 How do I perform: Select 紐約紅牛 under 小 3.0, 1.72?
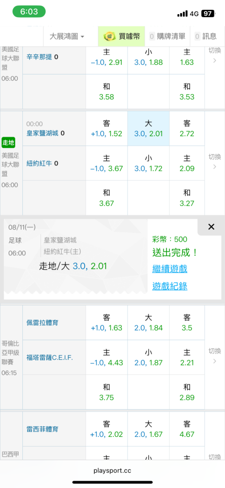point(149,163)
